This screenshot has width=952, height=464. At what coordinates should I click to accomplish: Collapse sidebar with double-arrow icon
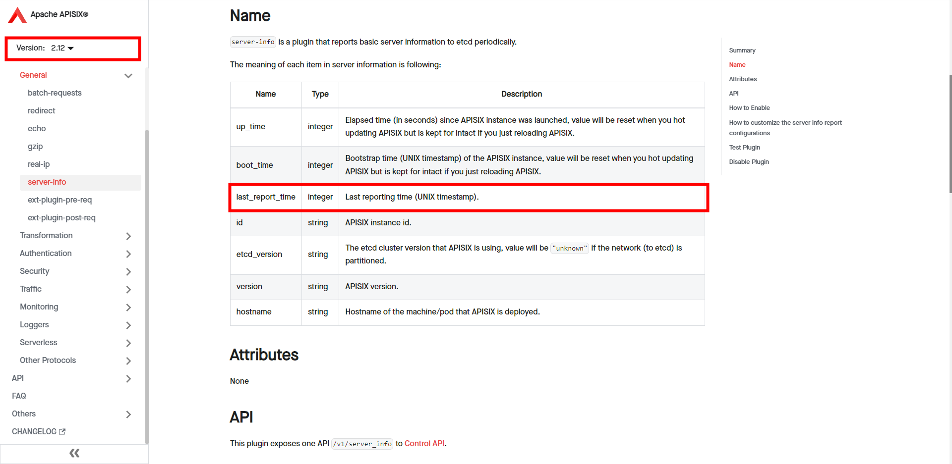pyautogui.click(x=74, y=453)
